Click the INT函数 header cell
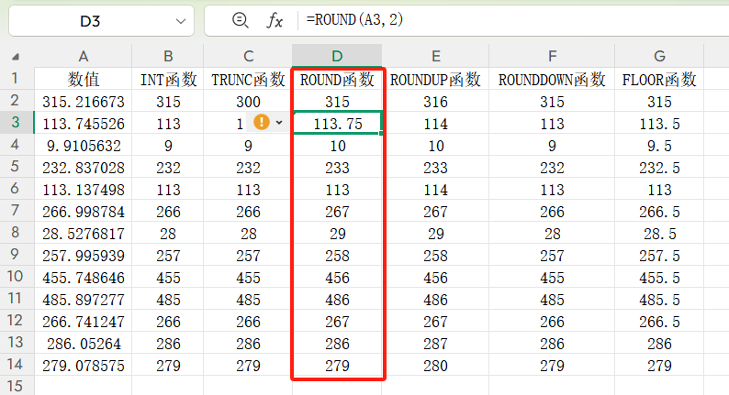Viewport: 729px width, 395px height. [x=168, y=79]
